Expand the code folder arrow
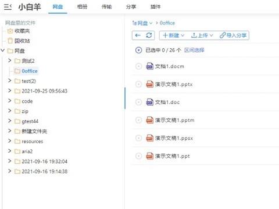This screenshot has height=209, width=279. pos(9,100)
